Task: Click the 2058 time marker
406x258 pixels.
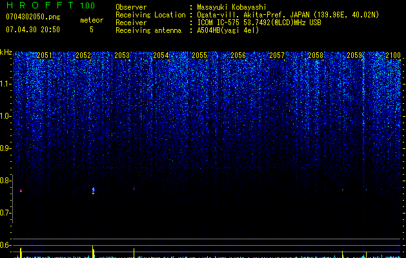Action: pyautogui.click(x=316, y=55)
